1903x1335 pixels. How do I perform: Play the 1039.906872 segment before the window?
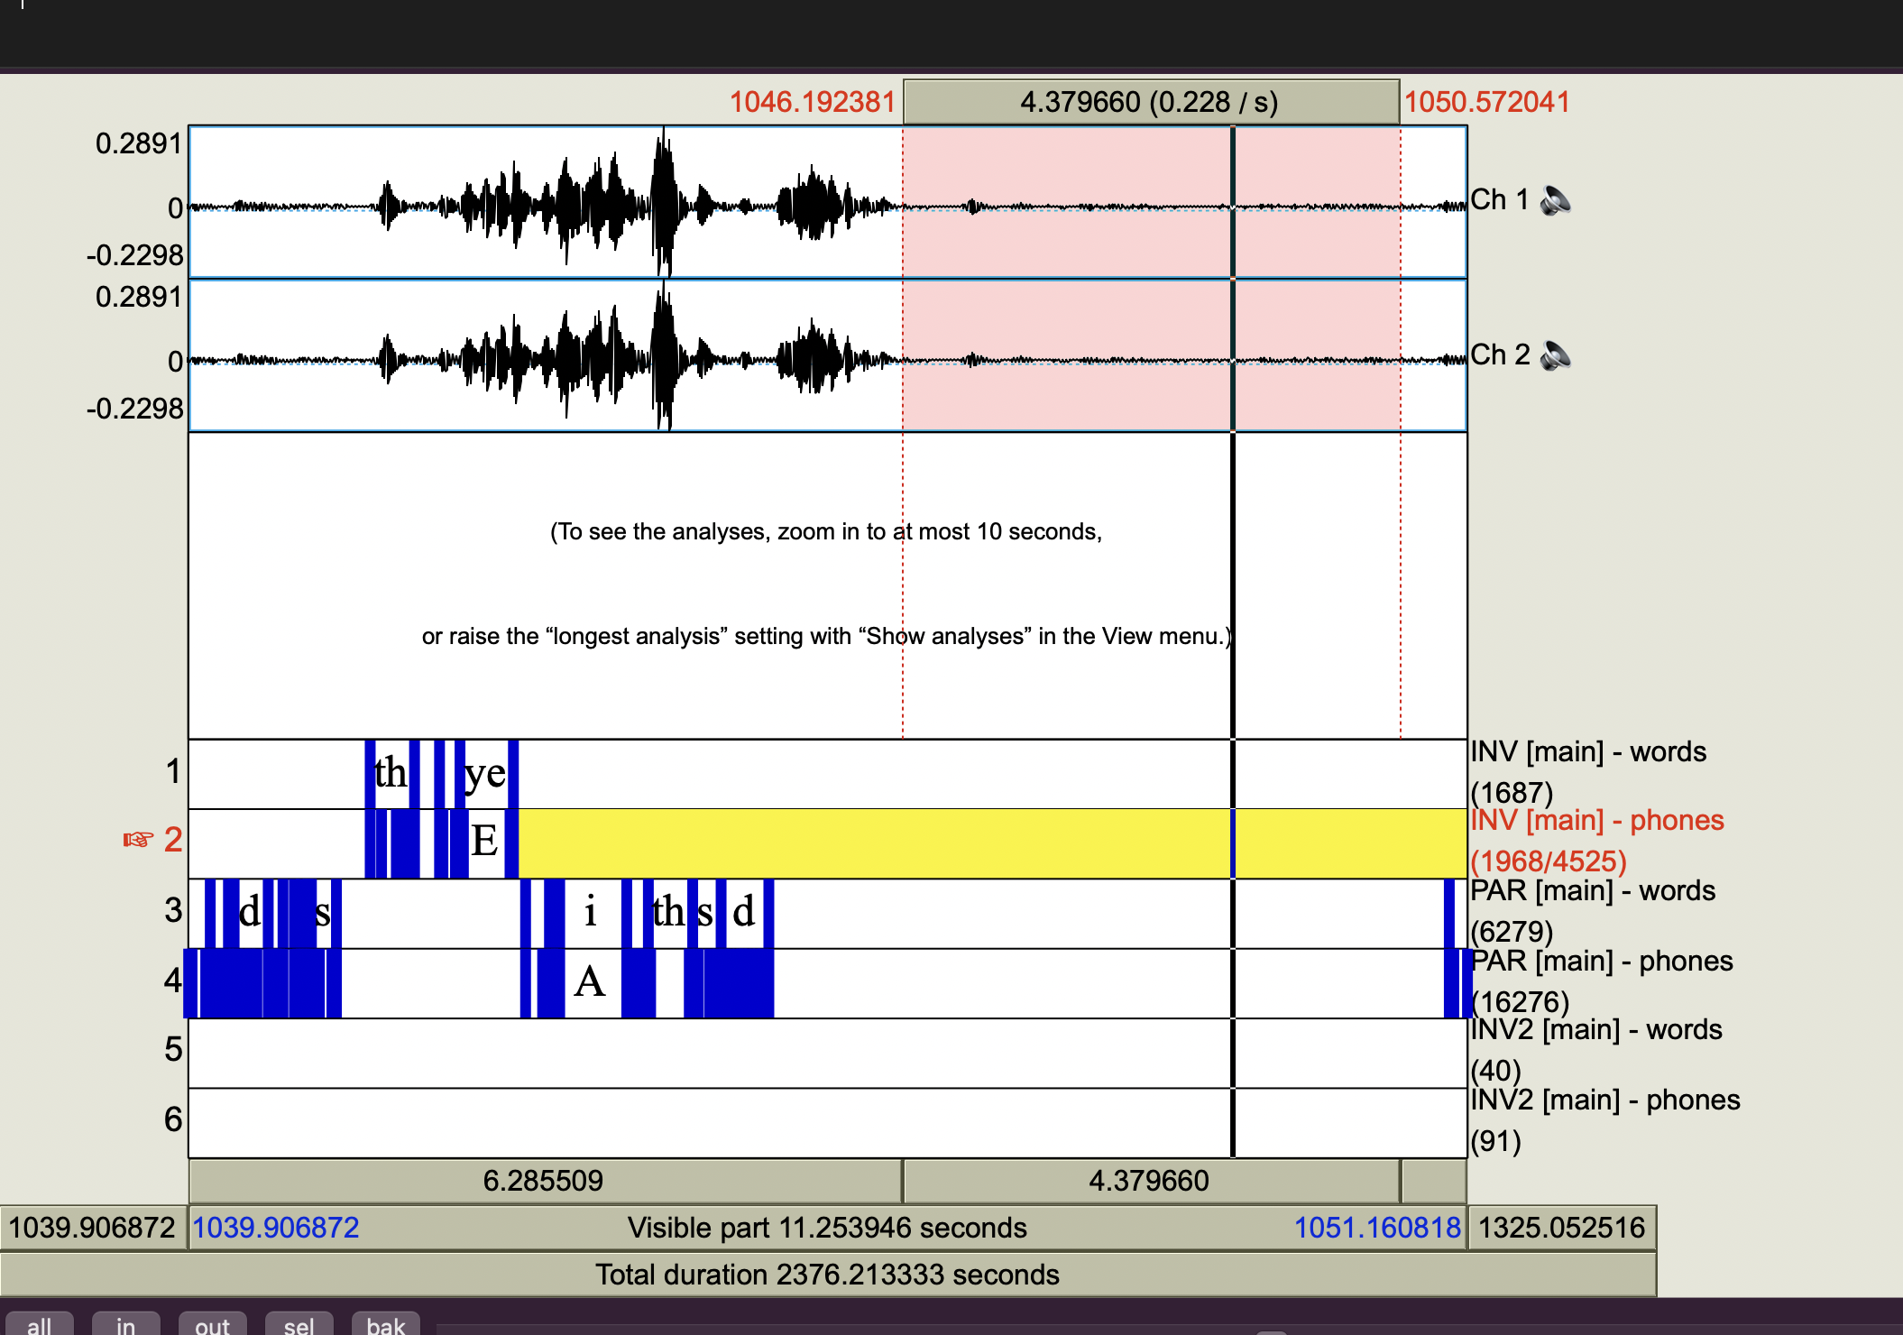pos(93,1228)
